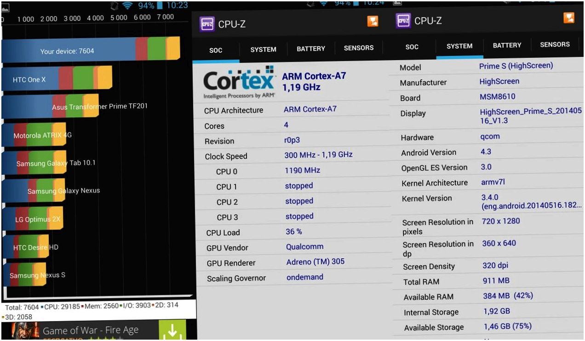Select the 'Your device: 7604' benchmark bar

pos(91,50)
